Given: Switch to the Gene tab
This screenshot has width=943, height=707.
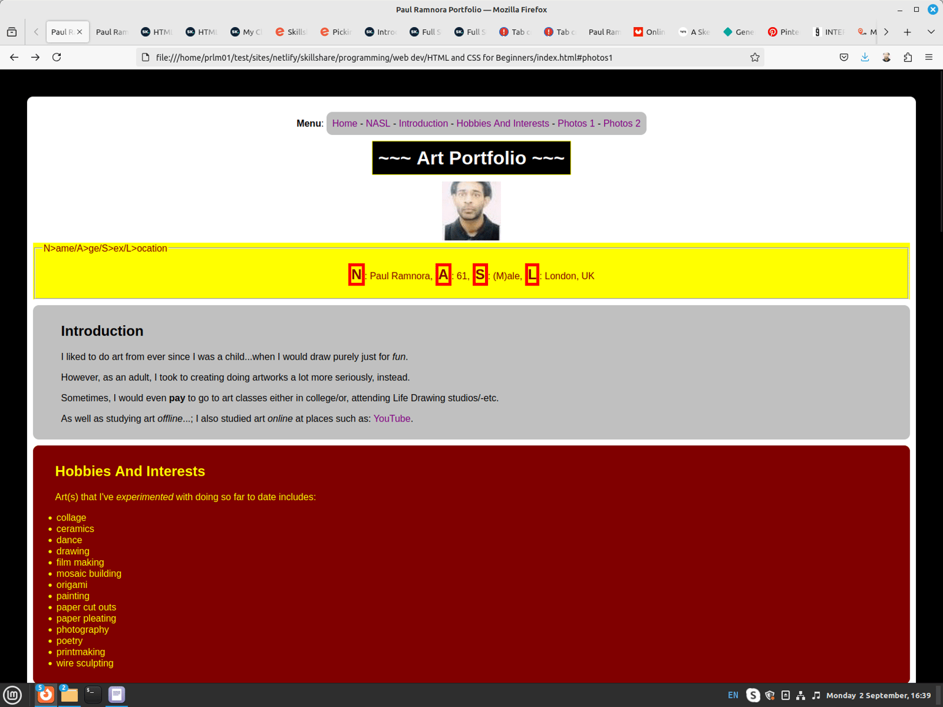Looking at the screenshot, I should pyautogui.click(x=739, y=32).
